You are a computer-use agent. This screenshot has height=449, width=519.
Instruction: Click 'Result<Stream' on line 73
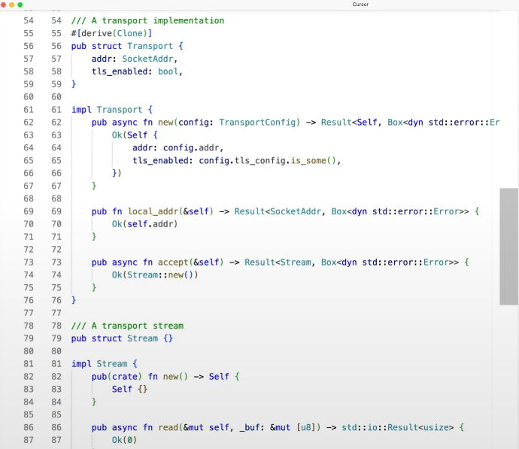coord(278,262)
